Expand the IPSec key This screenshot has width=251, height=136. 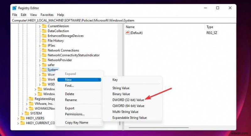pyautogui.click(x=40, y=46)
